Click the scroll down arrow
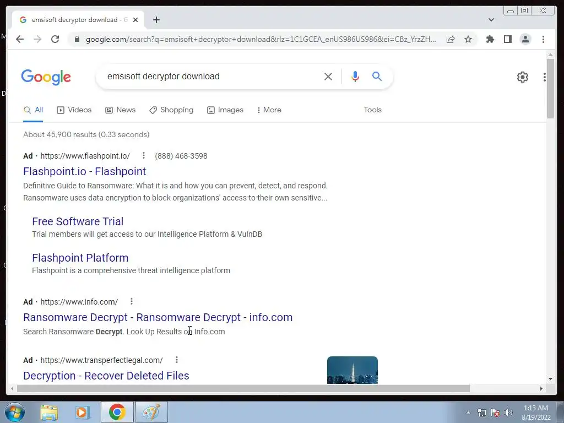Viewport: 564px width, 423px height. pyautogui.click(x=550, y=379)
